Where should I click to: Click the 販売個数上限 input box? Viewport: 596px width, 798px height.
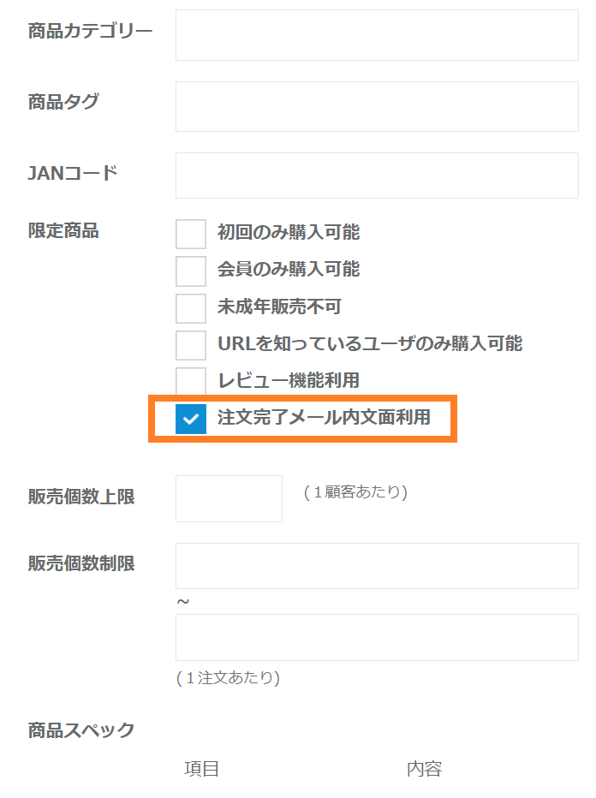click(229, 498)
